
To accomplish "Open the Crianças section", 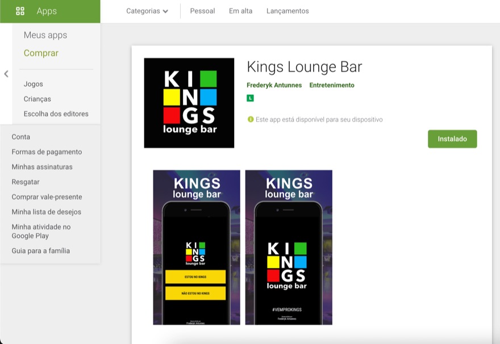I will pyautogui.click(x=37, y=99).
